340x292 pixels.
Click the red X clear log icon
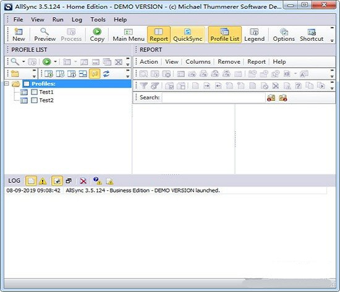(x=83, y=181)
